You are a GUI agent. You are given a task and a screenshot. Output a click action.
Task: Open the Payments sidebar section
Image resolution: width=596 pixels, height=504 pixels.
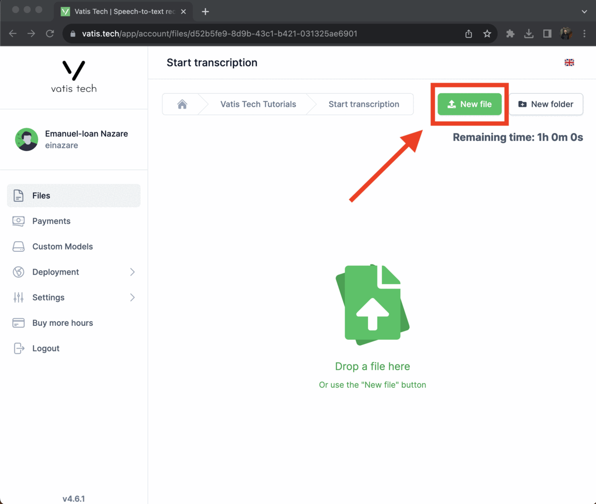[x=74, y=221]
